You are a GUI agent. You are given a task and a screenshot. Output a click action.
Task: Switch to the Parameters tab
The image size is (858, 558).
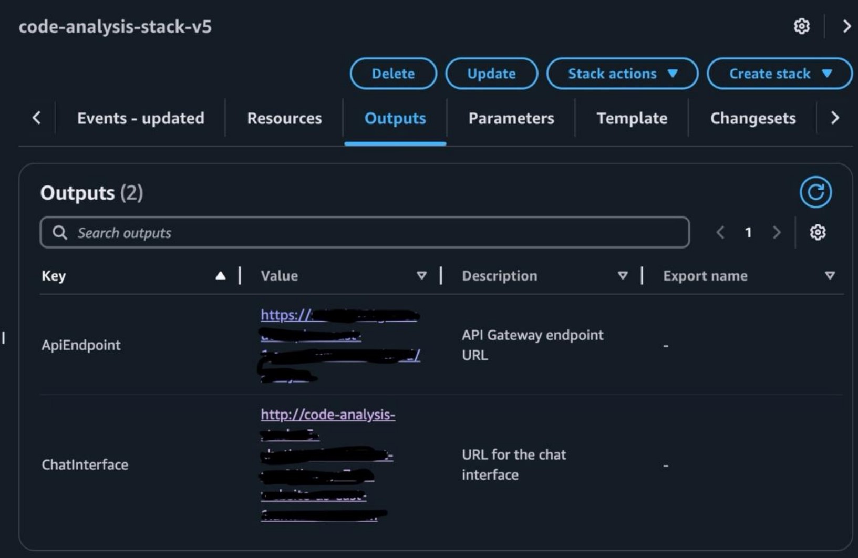coord(510,118)
